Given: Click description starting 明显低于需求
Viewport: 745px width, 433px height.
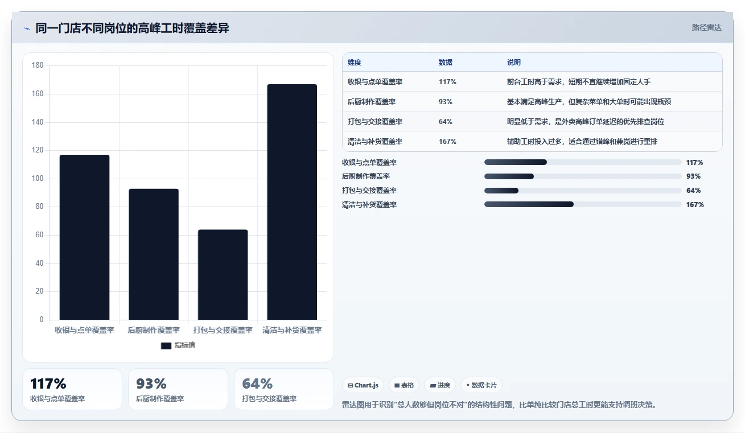Looking at the screenshot, I should click(x=586, y=122).
